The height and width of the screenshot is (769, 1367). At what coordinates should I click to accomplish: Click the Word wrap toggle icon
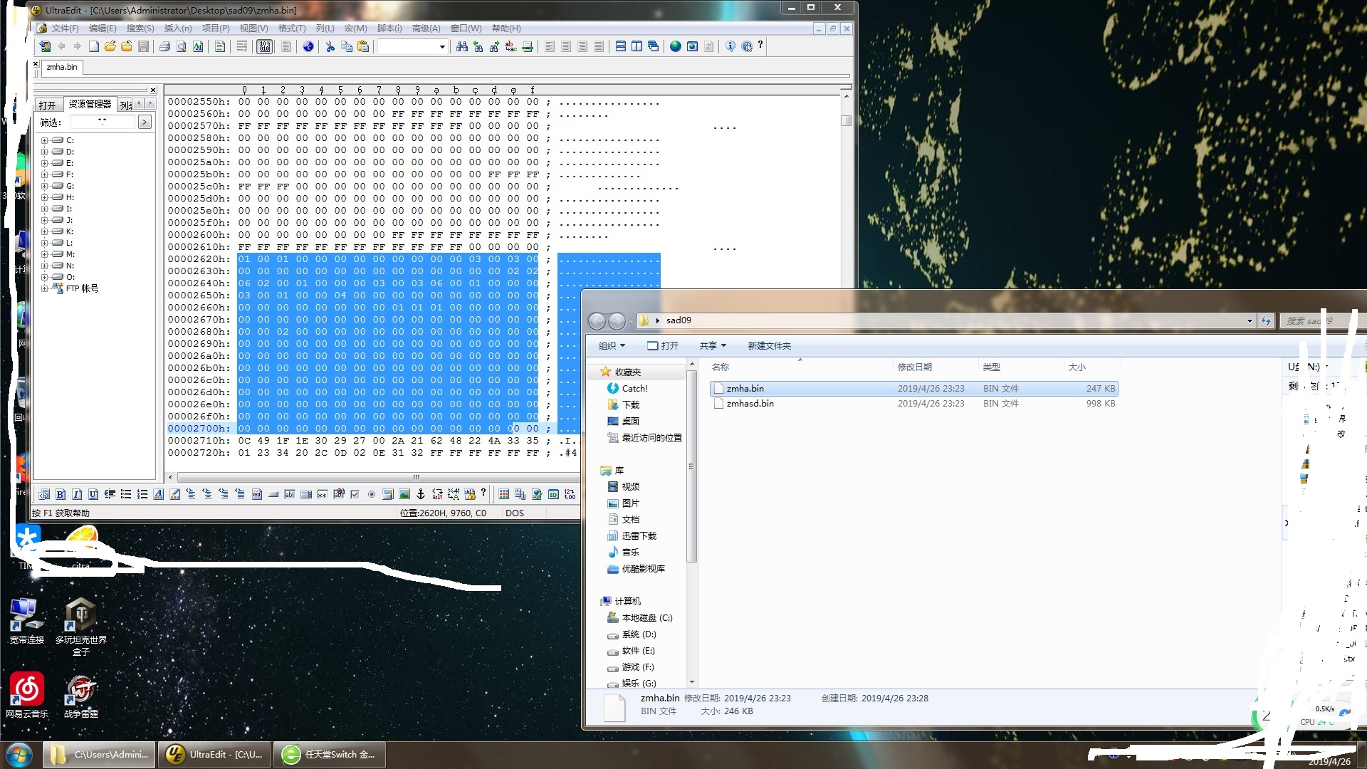pyautogui.click(x=242, y=46)
